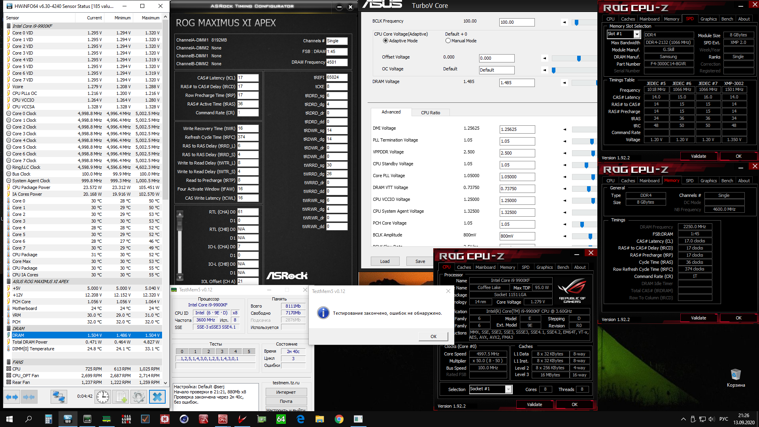Click the HWiNFO expand columns arrows icon
The width and height of the screenshot is (759, 427).
click(x=12, y=397)
